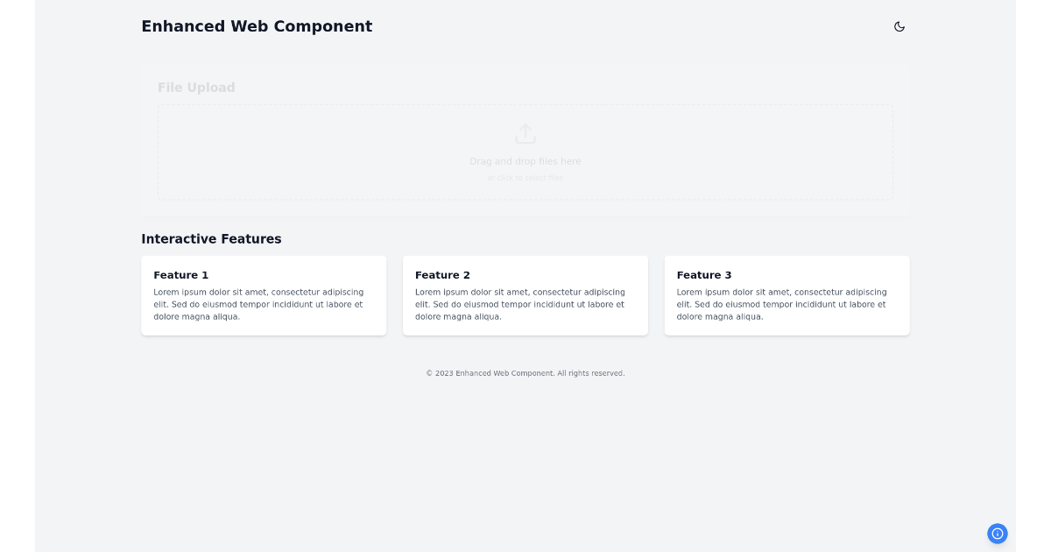
Task: Click the 'or click to select files' link
Action: click(525, 177)
